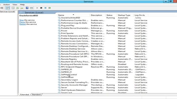The height and width of the screenshot is (99, 177).
Task: Select the Plug and Play service icon
Action: pyautogui.click(x=59, y=26)
